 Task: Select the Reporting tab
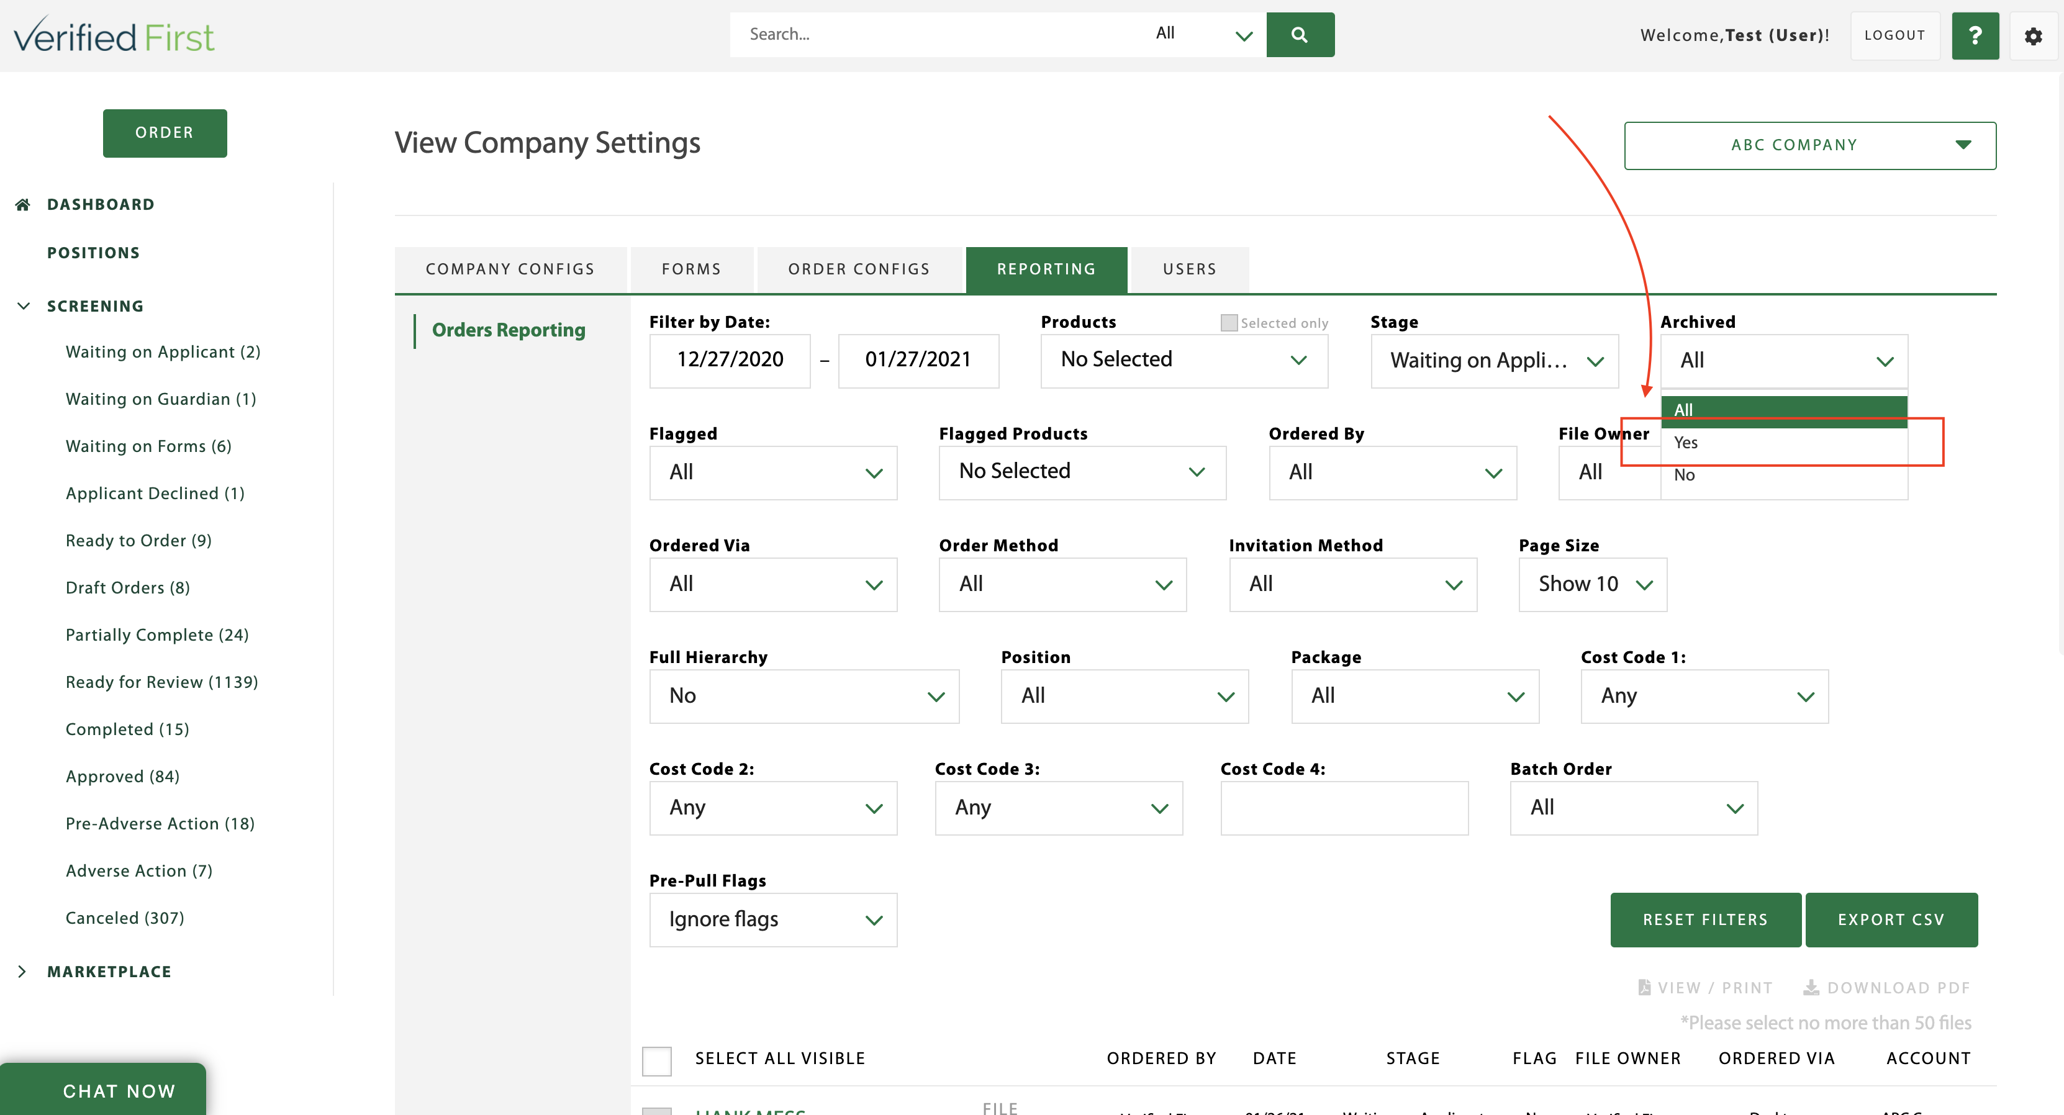click(x=1046, y=269)
